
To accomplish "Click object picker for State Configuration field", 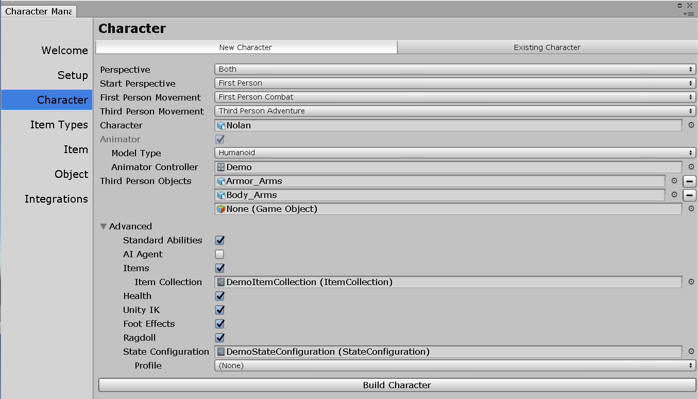I will click(x=690, y=352).
